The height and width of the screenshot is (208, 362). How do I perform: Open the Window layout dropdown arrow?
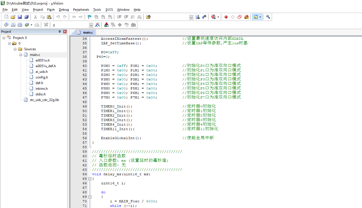pos(260,17)
